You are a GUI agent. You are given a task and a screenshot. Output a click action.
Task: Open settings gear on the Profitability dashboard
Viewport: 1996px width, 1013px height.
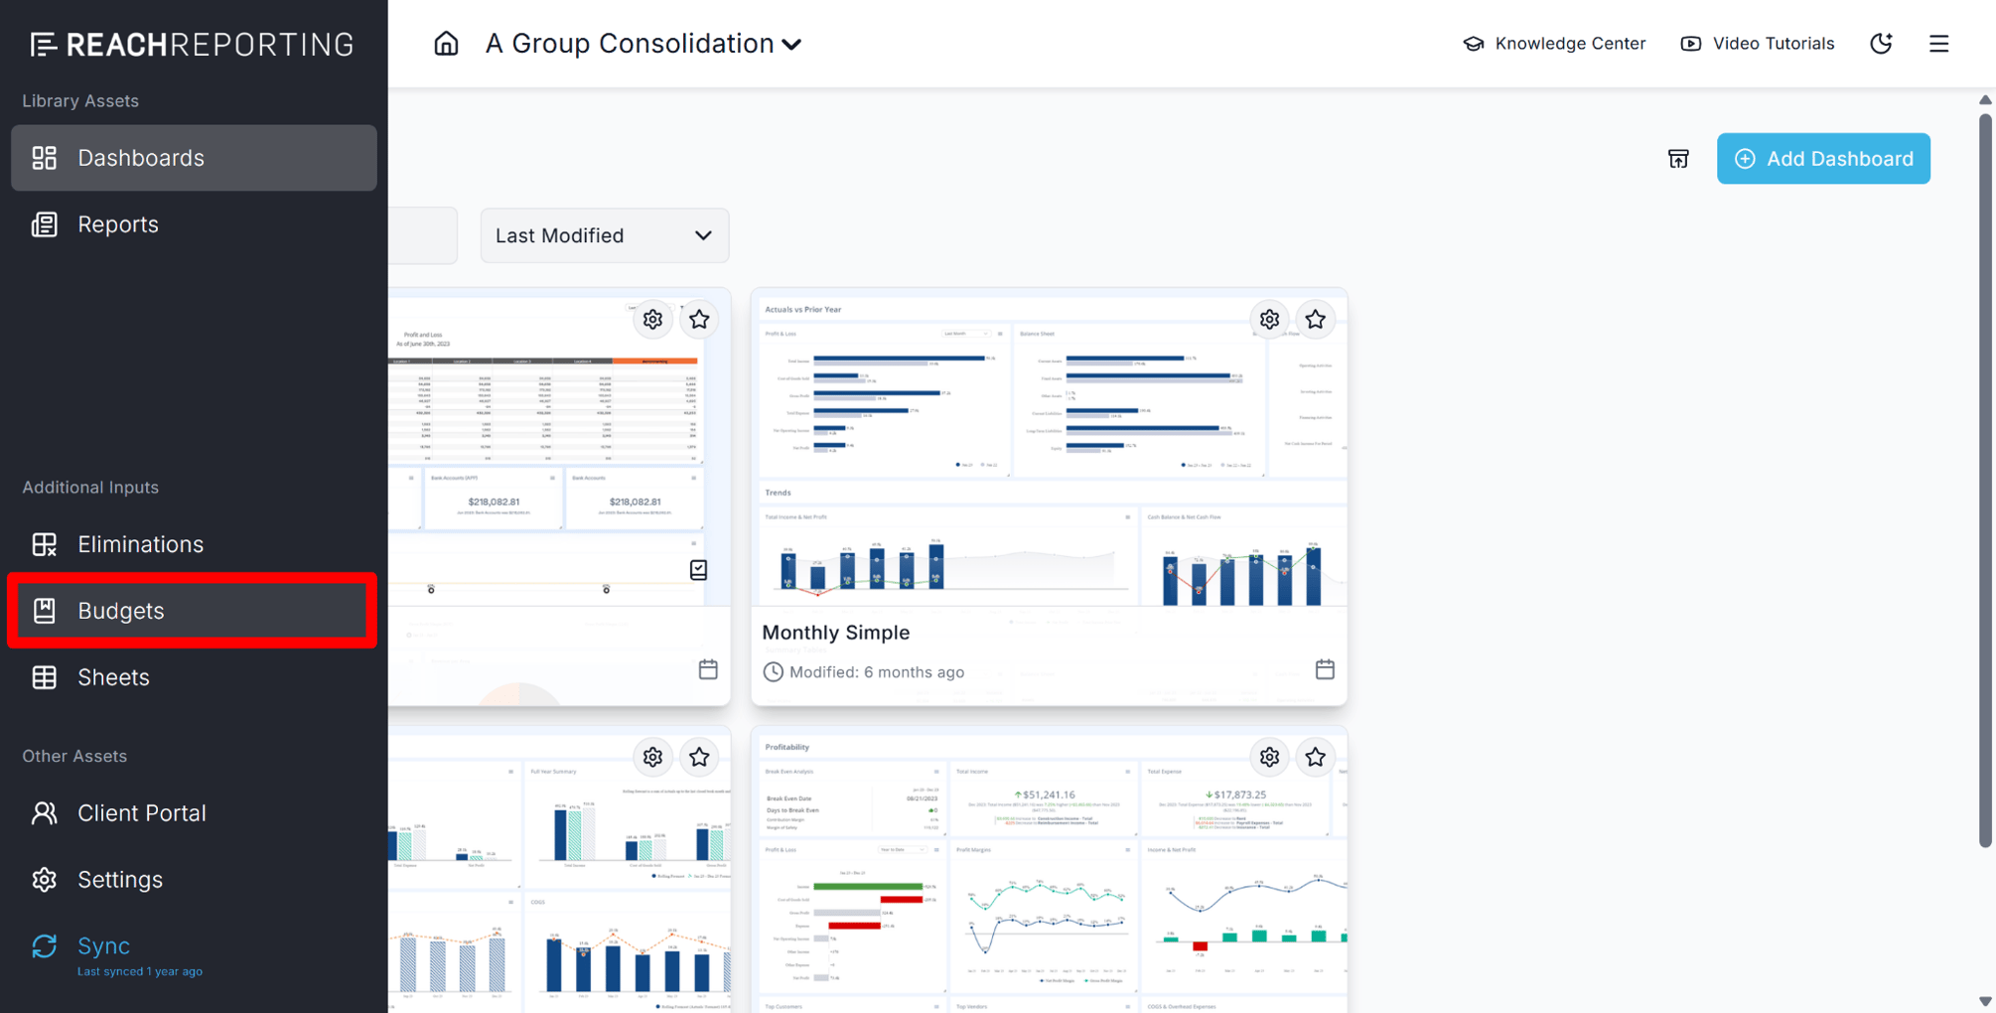[x=1269, y=758]
